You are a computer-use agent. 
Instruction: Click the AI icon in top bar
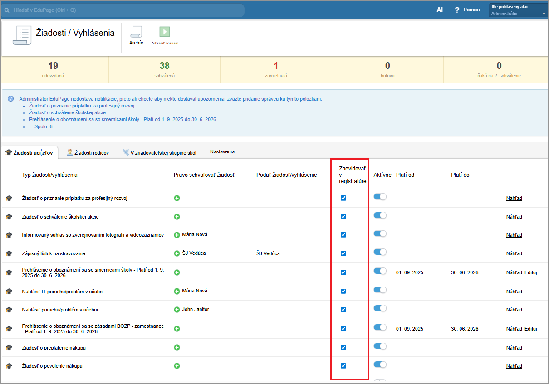440,10
